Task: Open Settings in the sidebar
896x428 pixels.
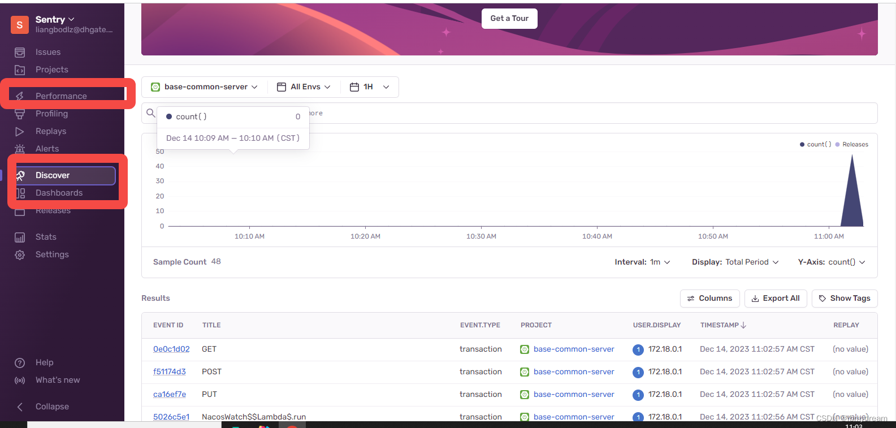Action: (x=52, y=255)
